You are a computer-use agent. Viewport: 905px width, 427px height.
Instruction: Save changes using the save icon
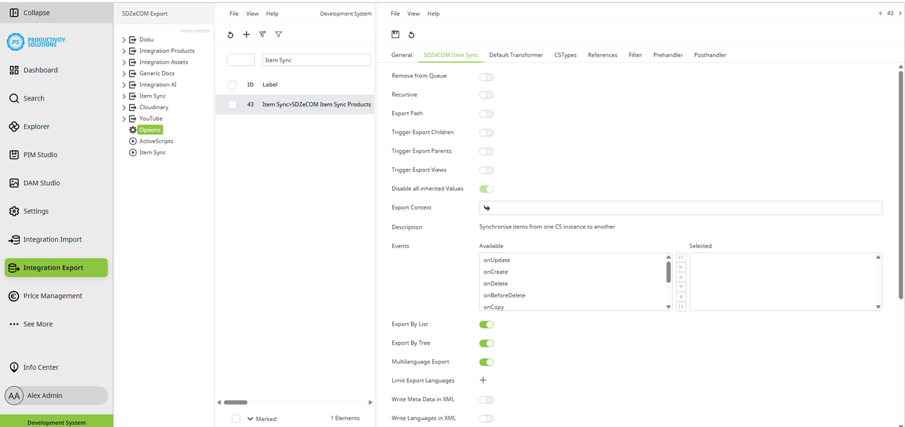[396, 35]
